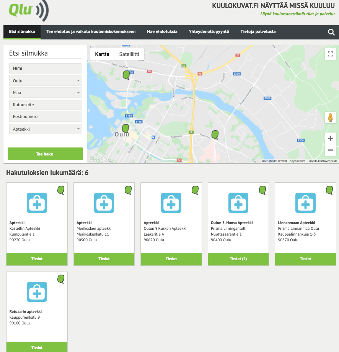
Task: Open the Apteekki category dropdown
Action: (45, 129)
